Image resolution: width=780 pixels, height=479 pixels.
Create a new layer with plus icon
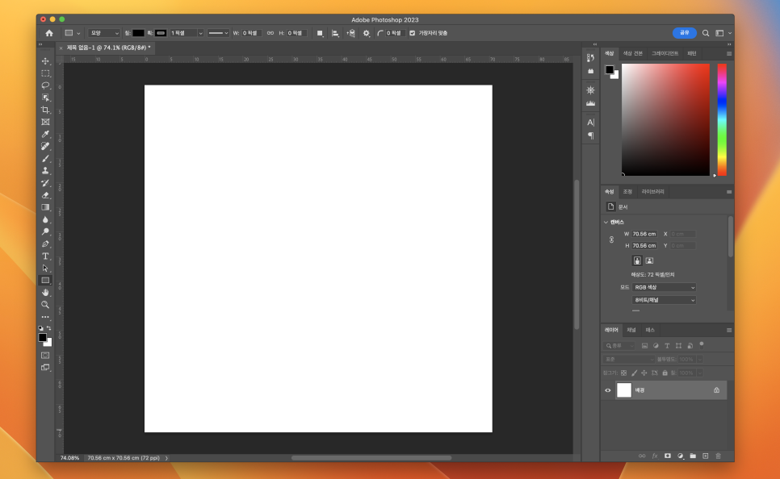pos(706,456)
